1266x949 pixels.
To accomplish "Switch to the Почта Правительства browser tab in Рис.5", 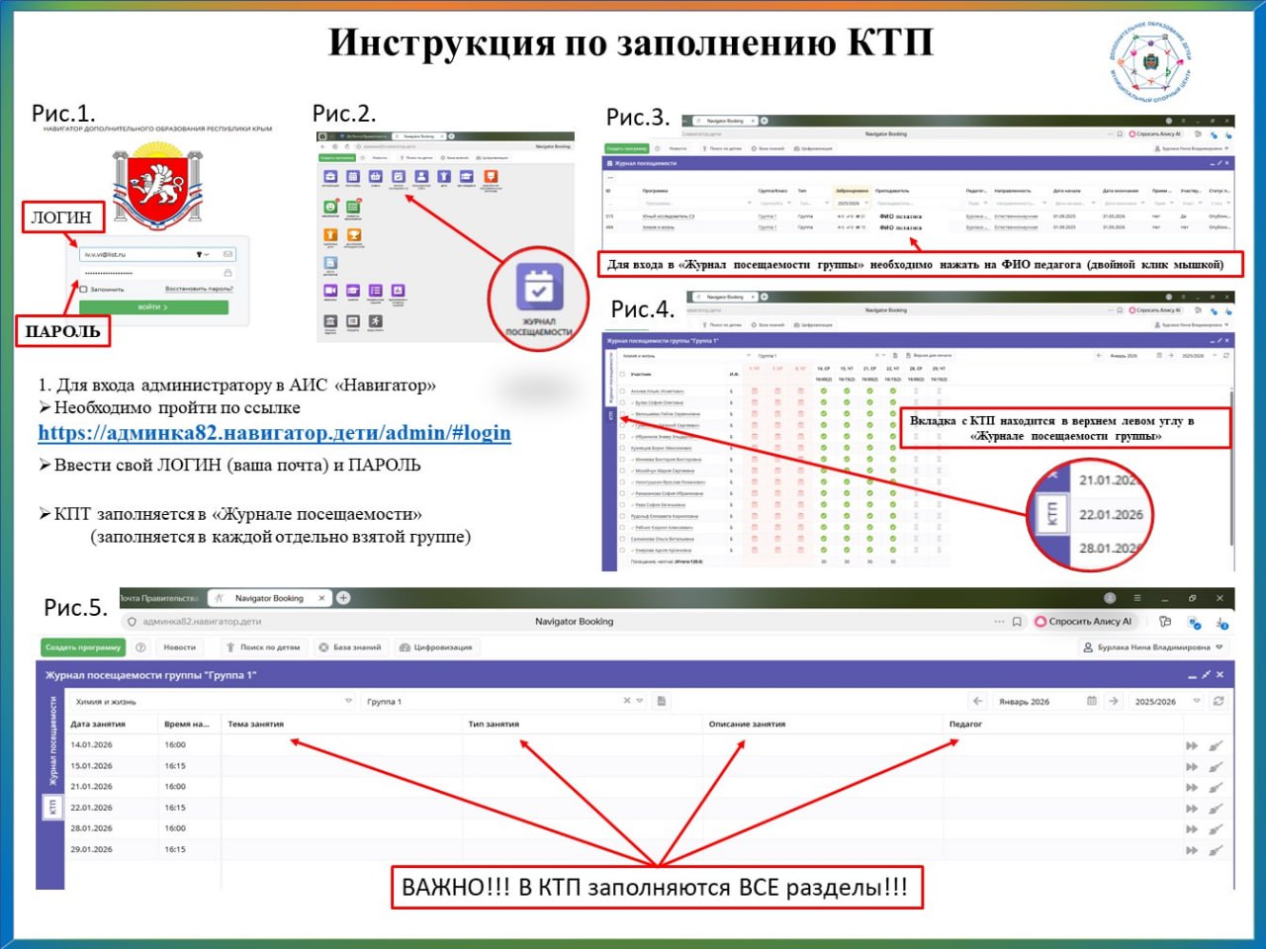I will [x=158, y=598].
